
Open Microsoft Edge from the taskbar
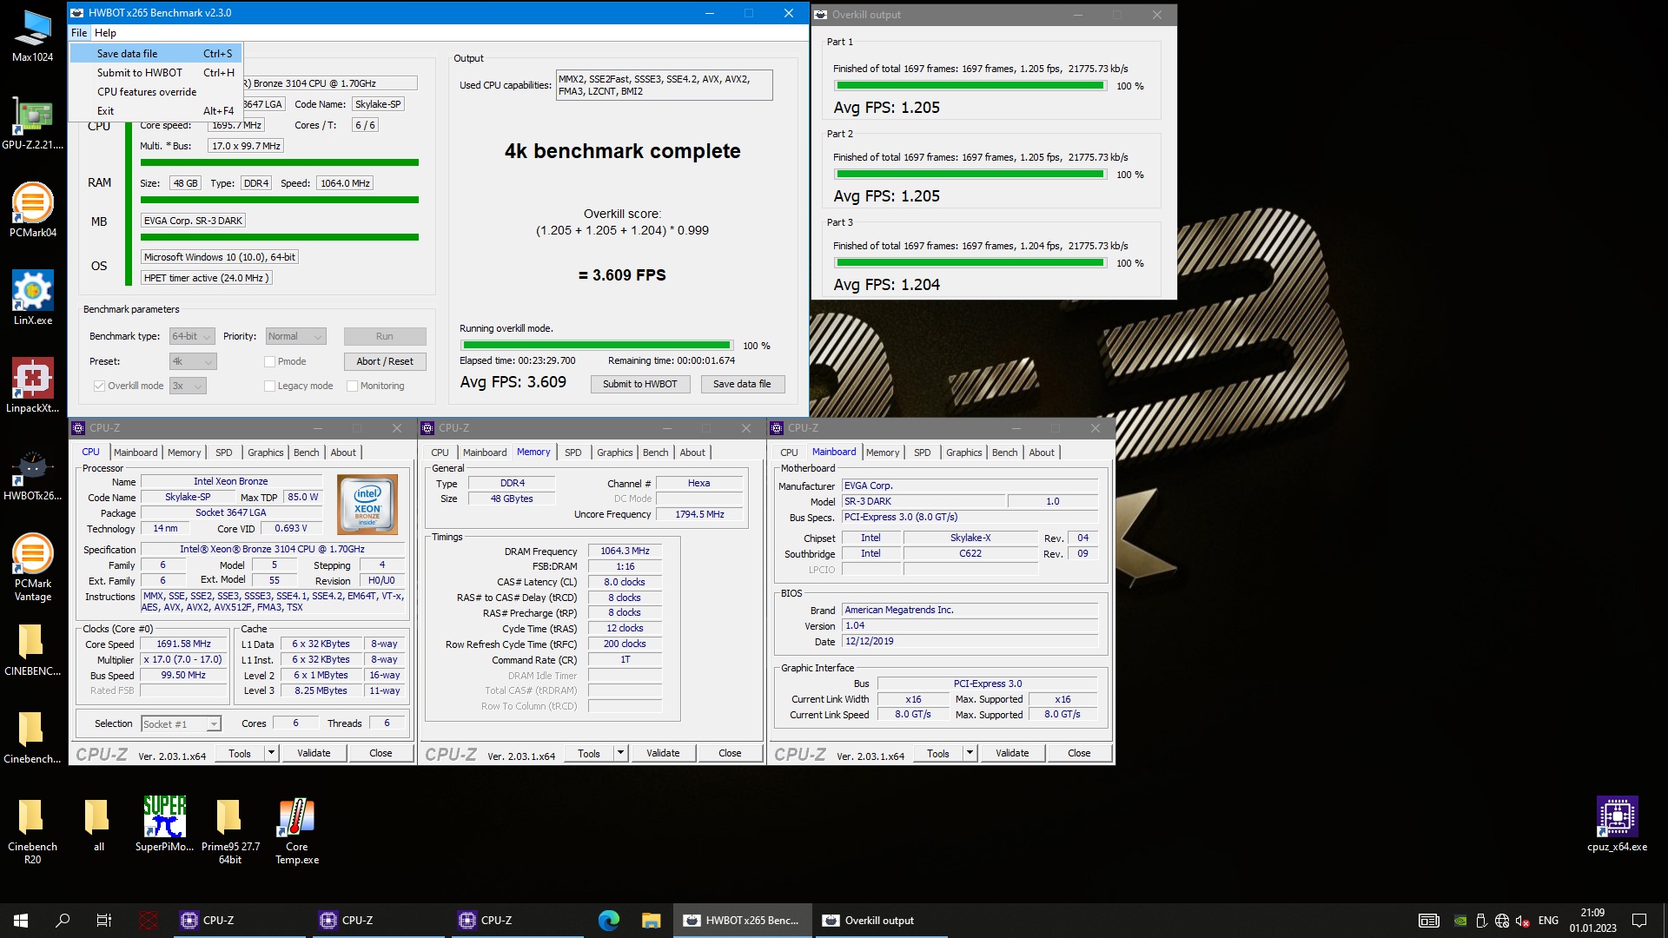click(x=609, y=921)
